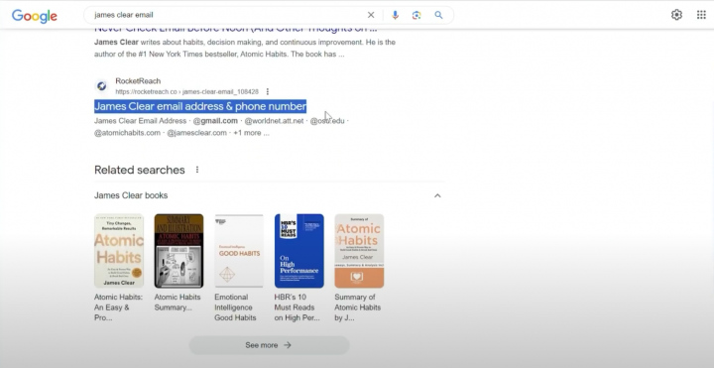Click the magnifying glass search icon

[438, 15]
